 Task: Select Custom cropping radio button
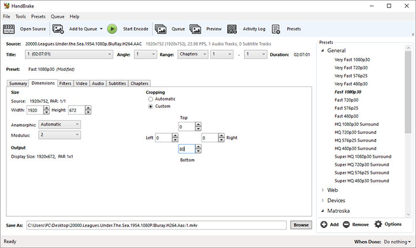coord(151,107)
